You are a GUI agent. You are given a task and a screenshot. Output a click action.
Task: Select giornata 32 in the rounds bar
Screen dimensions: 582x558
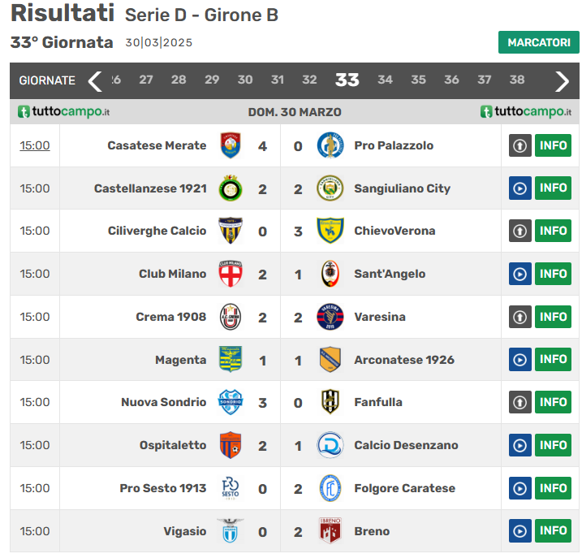pos(309,80)
